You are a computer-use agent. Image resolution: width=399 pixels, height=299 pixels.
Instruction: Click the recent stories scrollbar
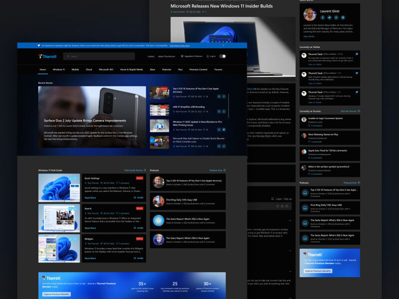tap(228, 106)
